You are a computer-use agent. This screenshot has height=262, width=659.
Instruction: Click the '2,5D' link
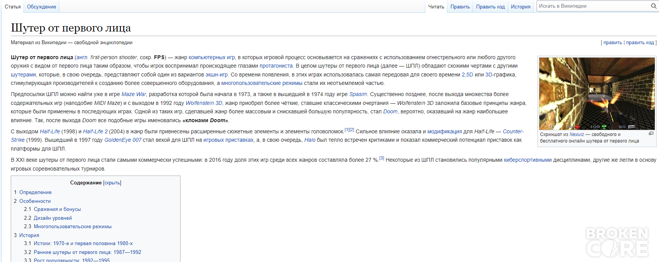(467, 75)
